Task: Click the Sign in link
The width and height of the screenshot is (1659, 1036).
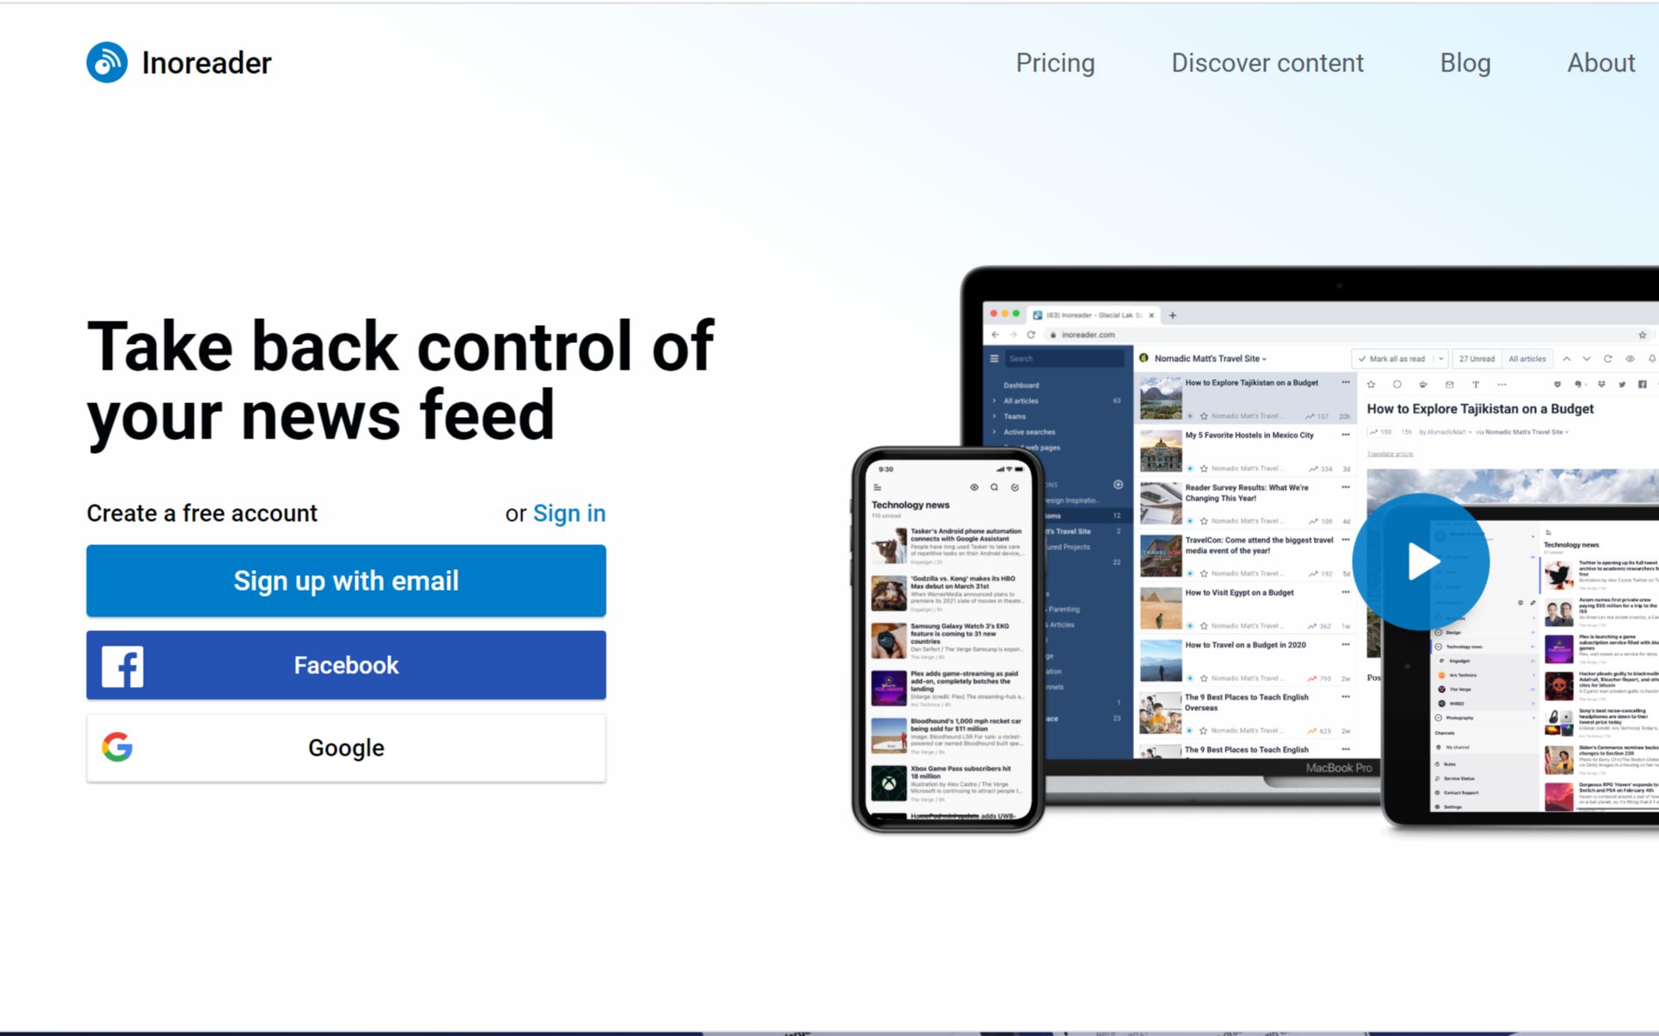Action: 569,513
